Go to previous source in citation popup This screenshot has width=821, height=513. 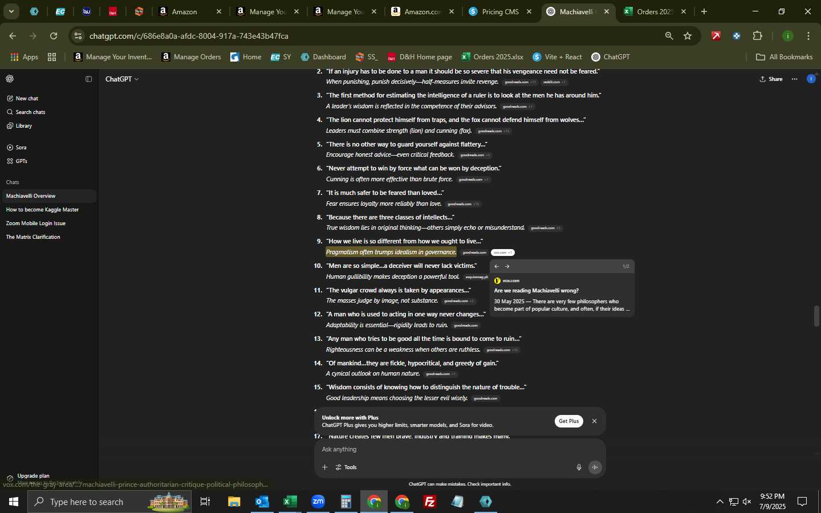tap(497, 266)
